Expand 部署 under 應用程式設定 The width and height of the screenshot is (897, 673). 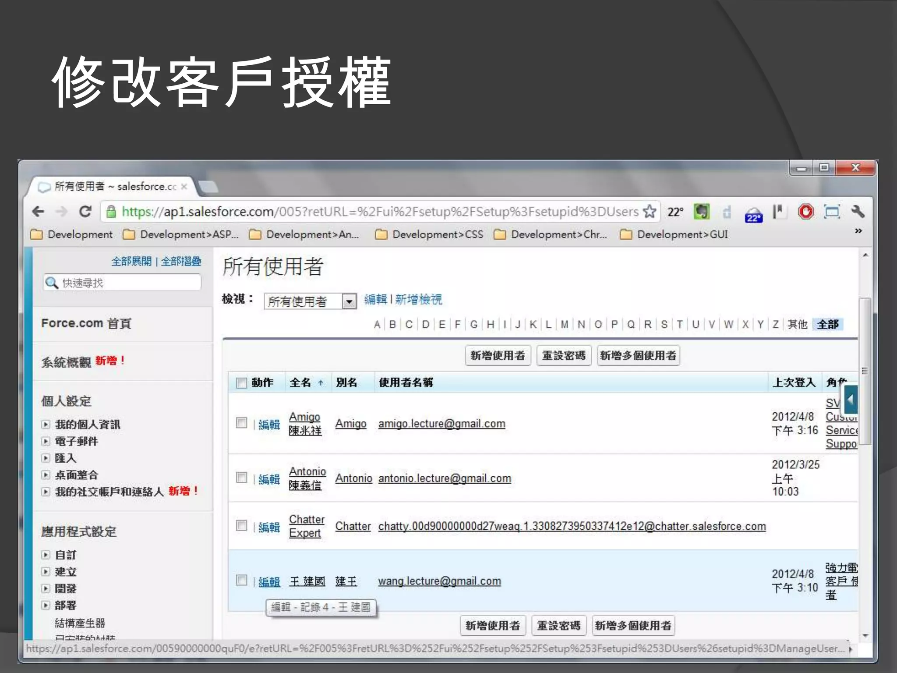pyautogui.click(x=46, y=605)
